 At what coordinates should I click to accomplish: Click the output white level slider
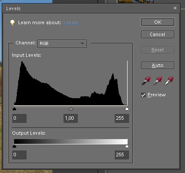point(127,146)
